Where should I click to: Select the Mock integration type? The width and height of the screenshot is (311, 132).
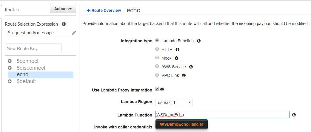point(157,58)
